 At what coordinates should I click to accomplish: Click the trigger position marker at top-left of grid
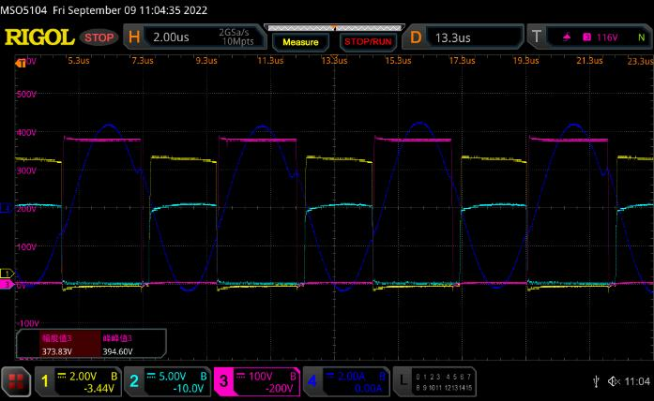tap(22, 61)
